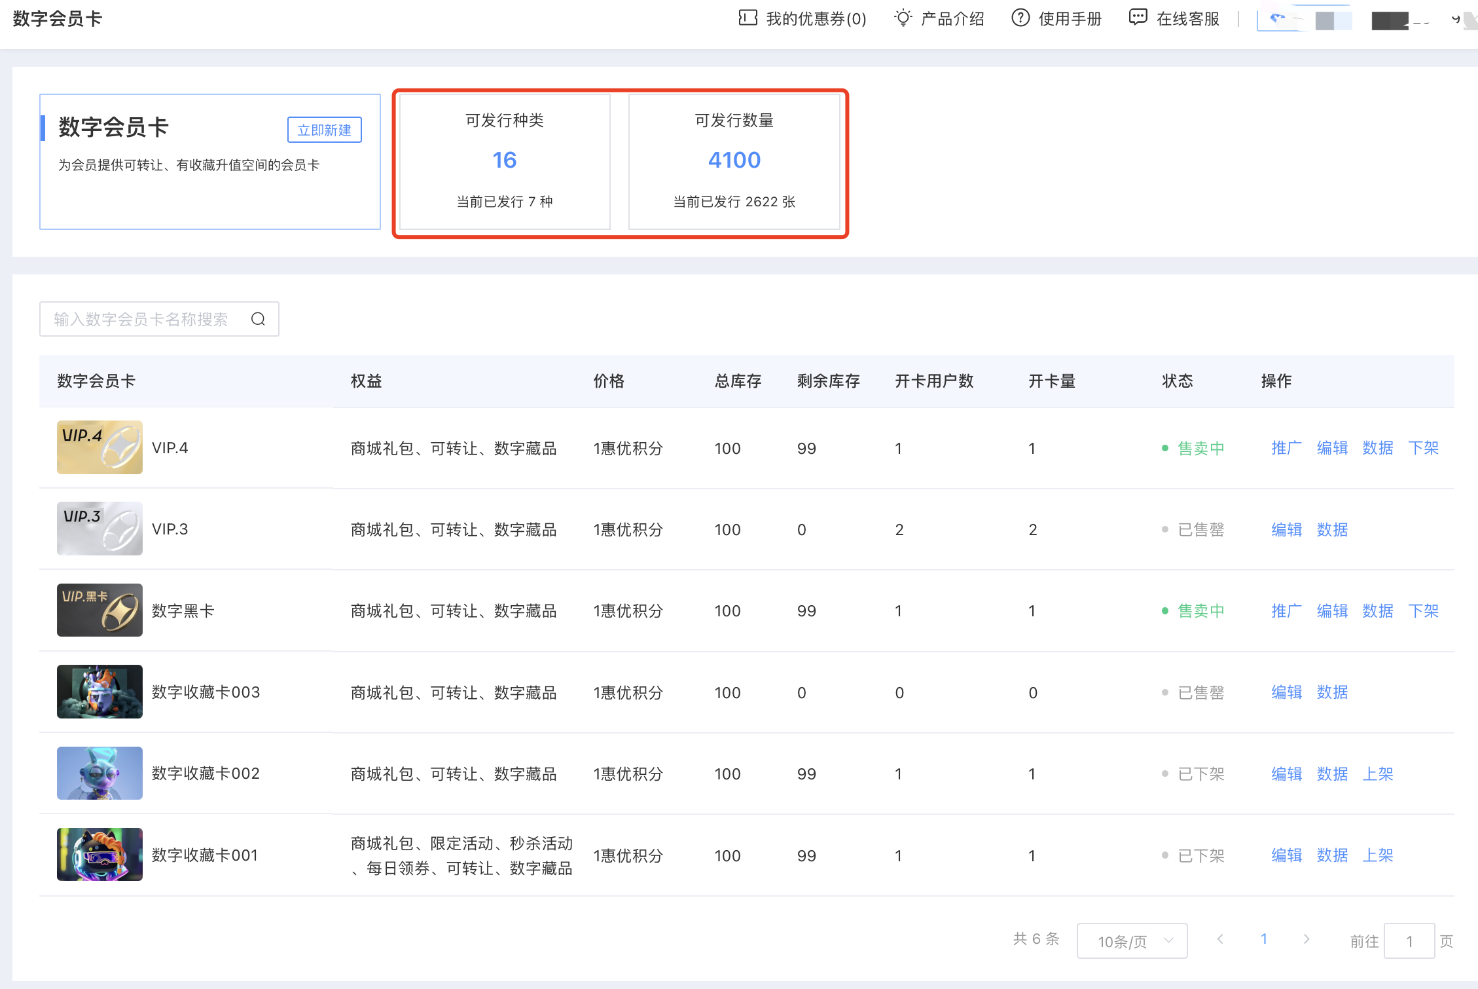Click 上架 for 数字收藏卡002
The height and width of the screenshot is (989, 1478).
tap(1377, 774)
